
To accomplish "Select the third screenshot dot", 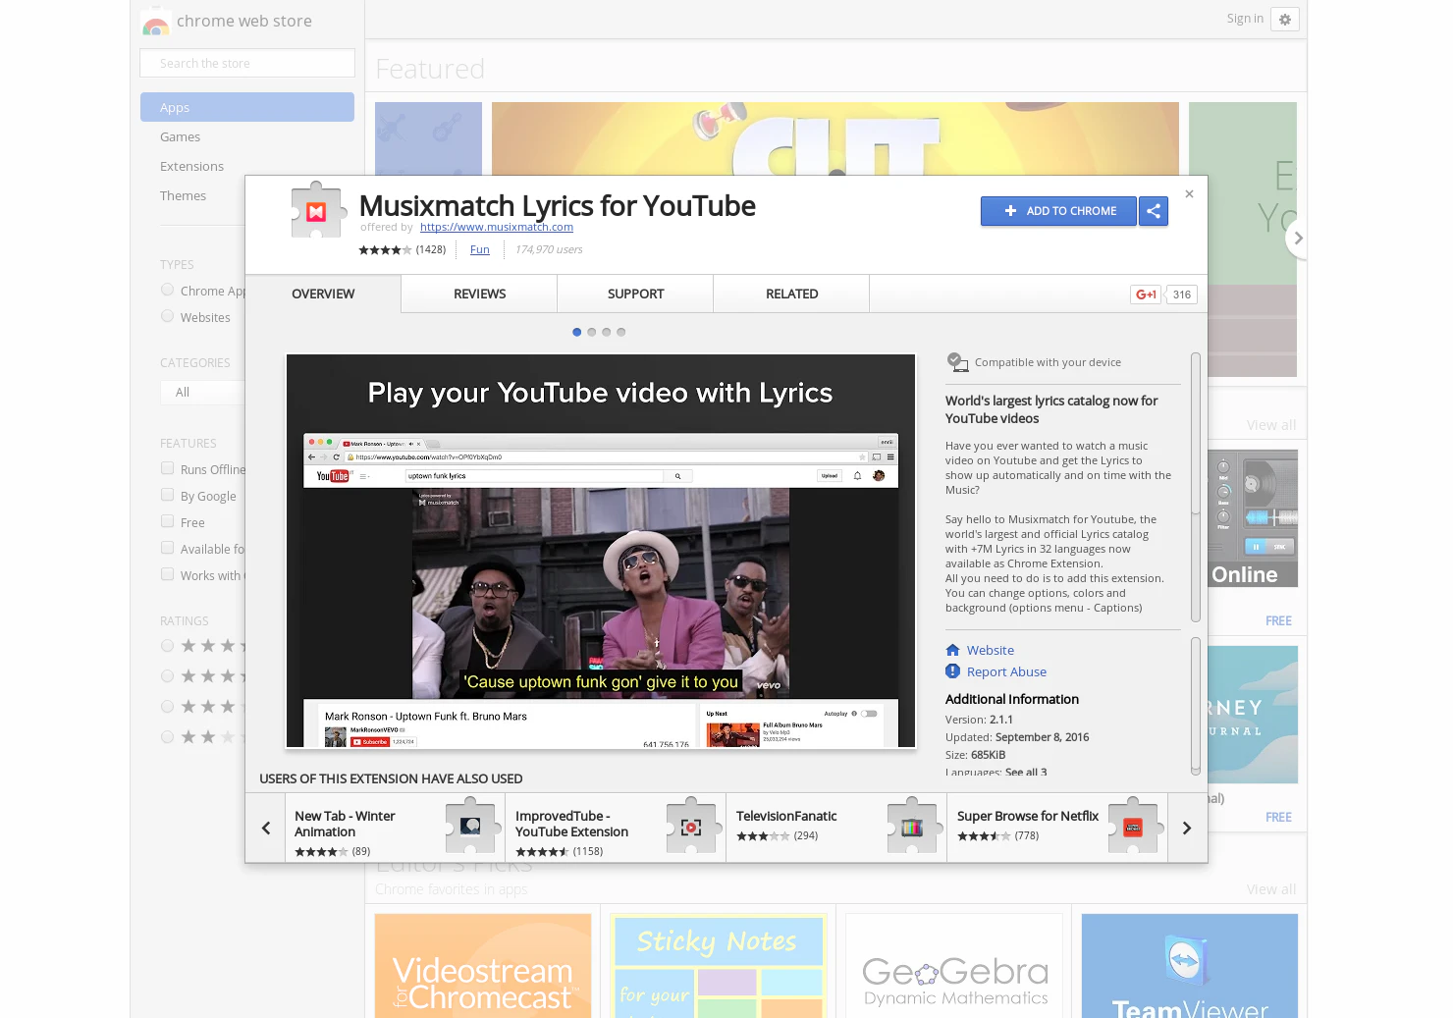I will pos(607,332).
